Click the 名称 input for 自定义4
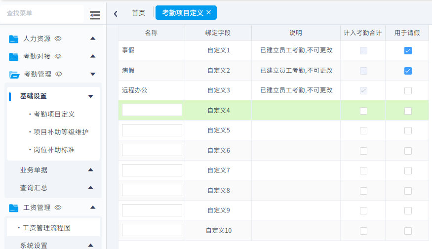This screenshot has height=249, width=432. pyautogui.click(x=152, y=110)
